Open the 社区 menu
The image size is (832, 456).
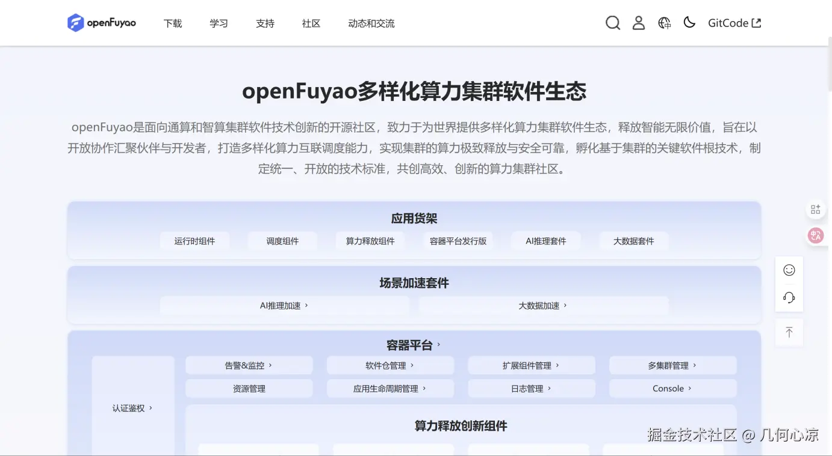[311, 23]
